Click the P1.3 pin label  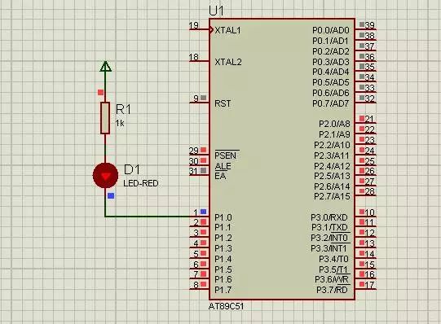pyautogui.click(x=223, y=248)
